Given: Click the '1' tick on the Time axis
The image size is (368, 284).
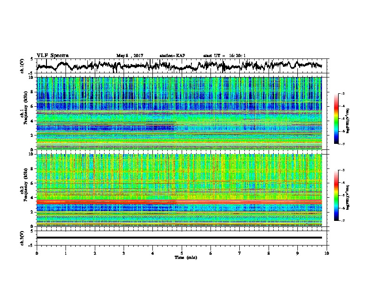Looking at the screenshot, I should coord(66,253).
